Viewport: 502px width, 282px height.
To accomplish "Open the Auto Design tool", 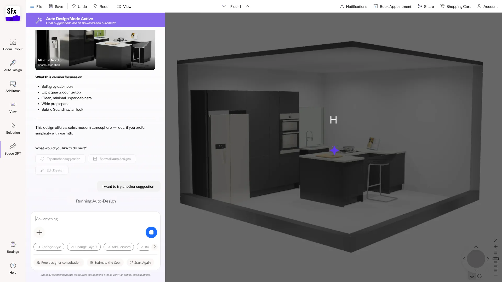I will point(13,66).
